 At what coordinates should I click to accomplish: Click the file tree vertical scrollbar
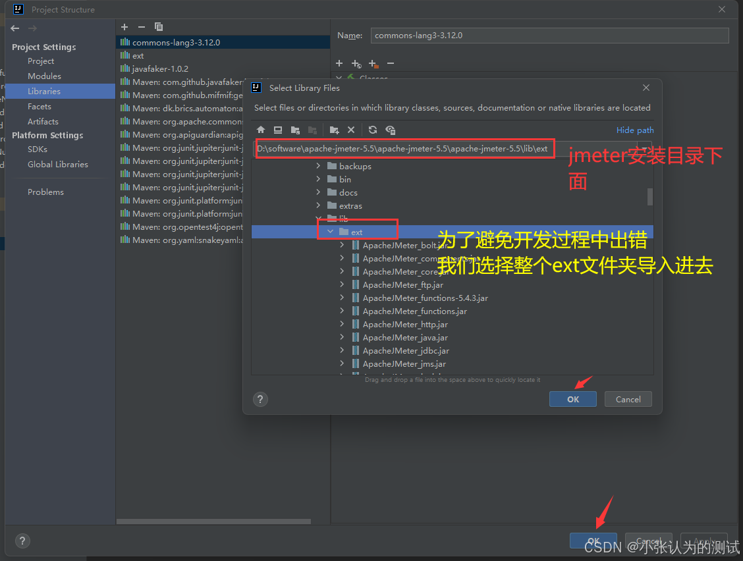(x=650, y=197)
